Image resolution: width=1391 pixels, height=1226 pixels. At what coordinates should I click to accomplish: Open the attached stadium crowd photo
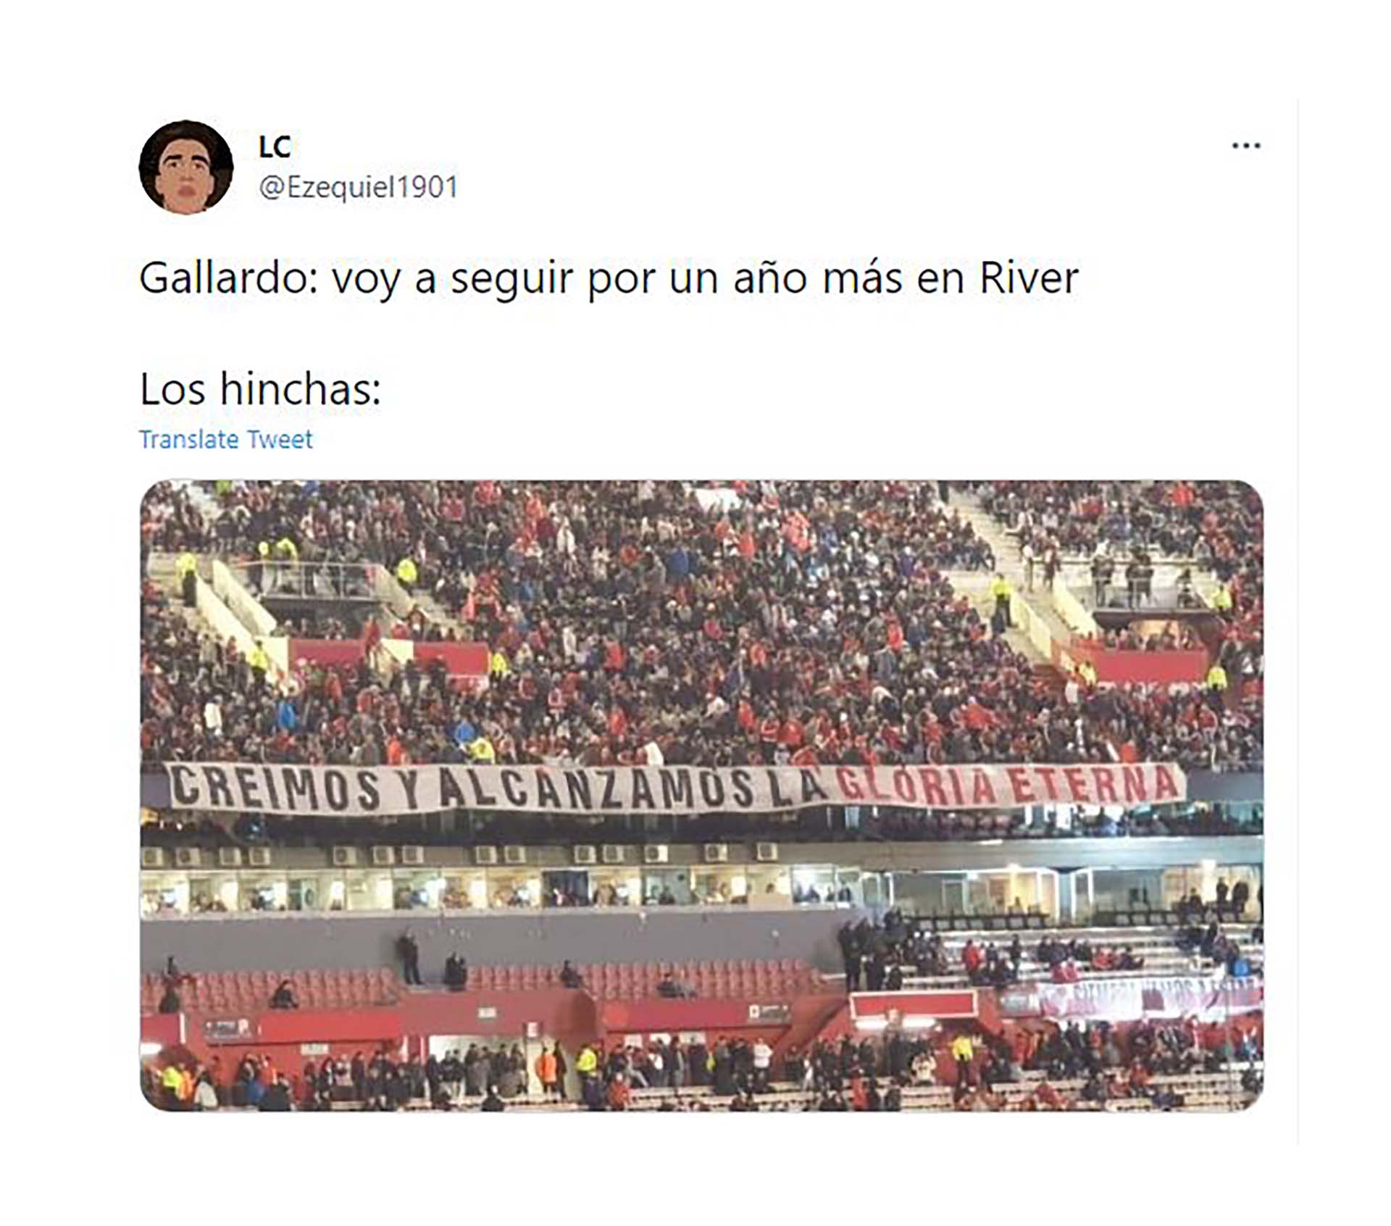701,796
